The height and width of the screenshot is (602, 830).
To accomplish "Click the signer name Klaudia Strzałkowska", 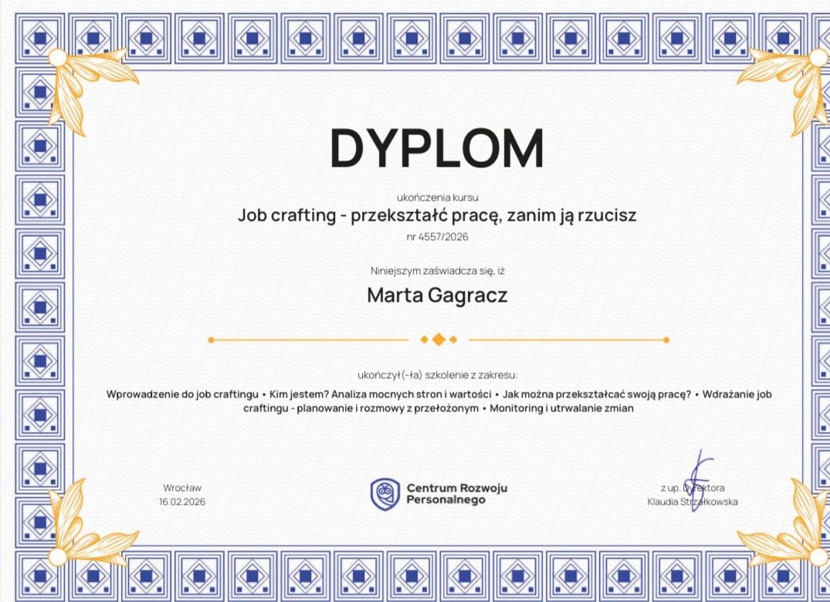I will (x=693, y=502).
